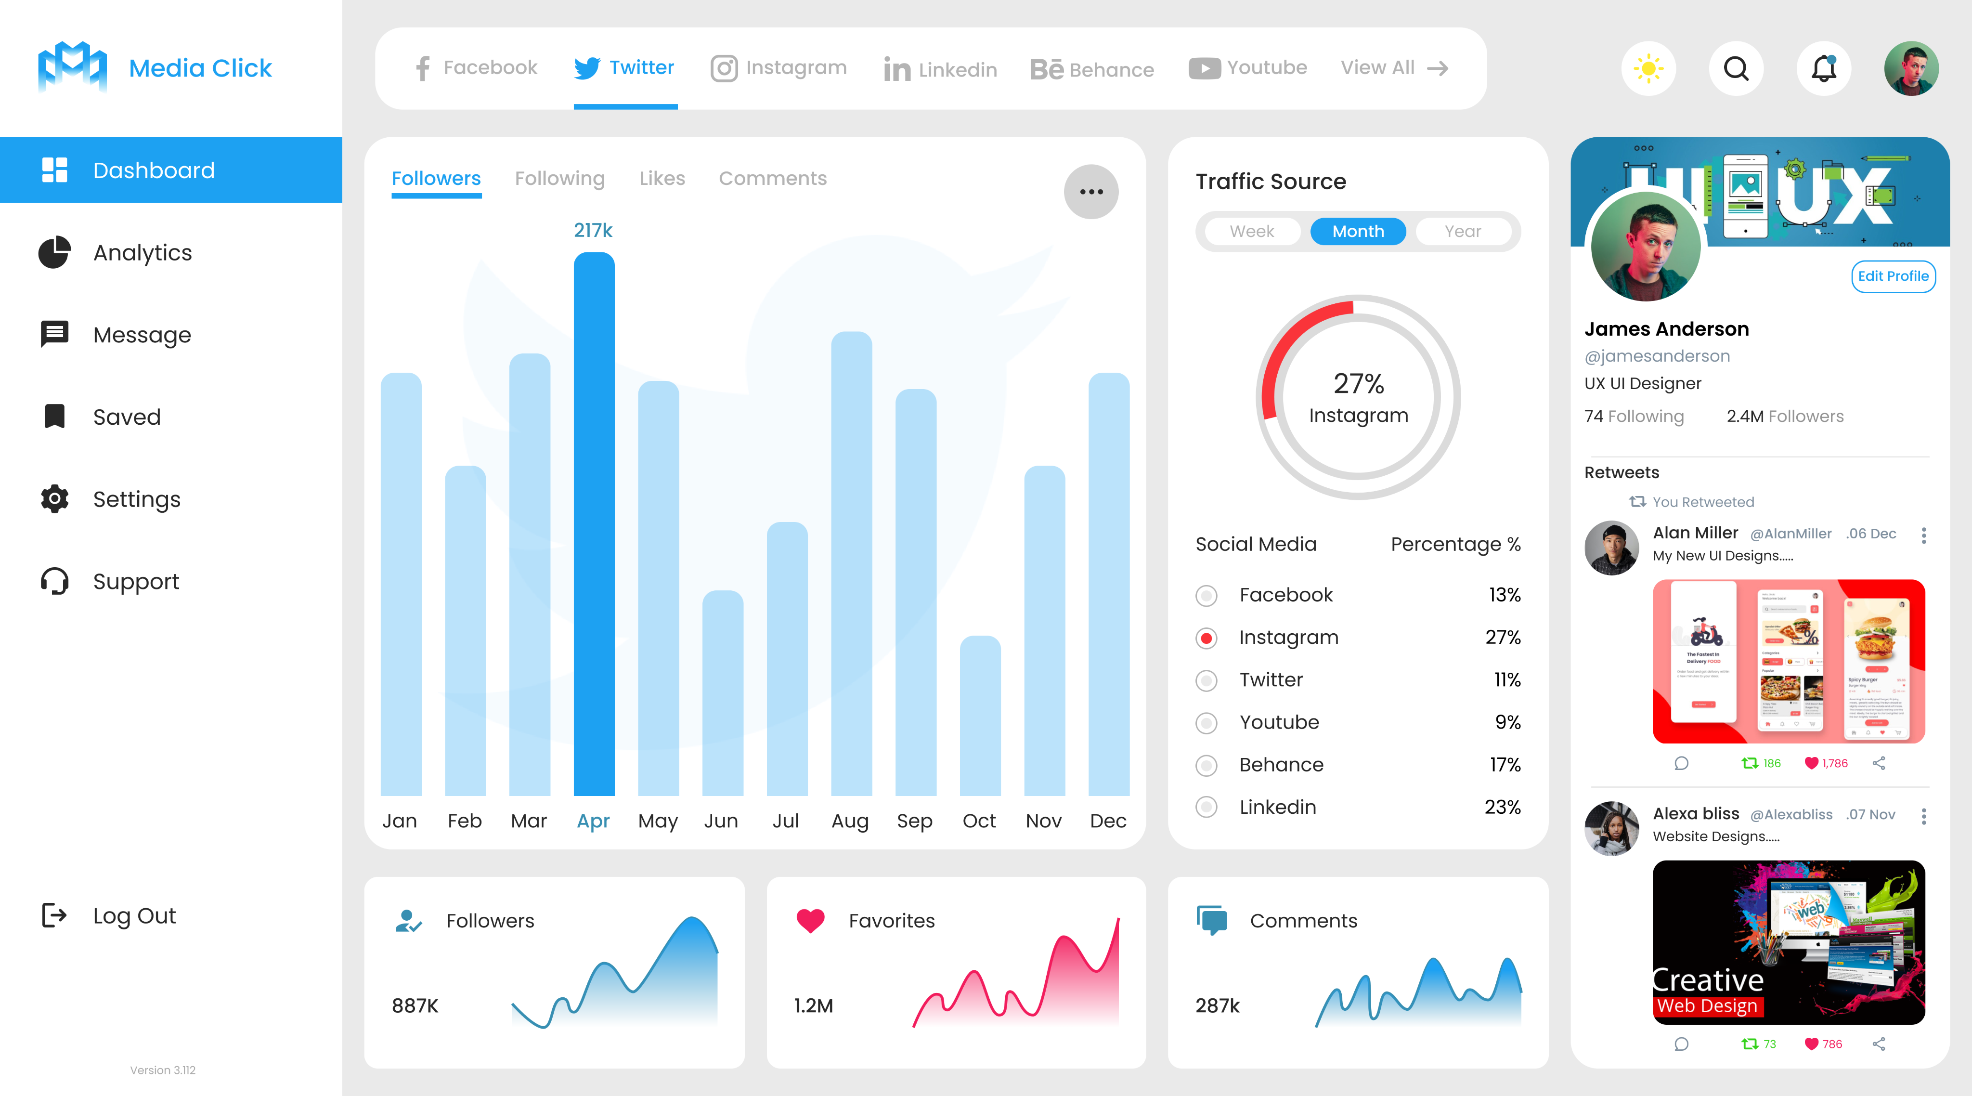Expand the options menu on Alan Miller's retweet
This screenshot has width=1972, height=1096.
1924,535
